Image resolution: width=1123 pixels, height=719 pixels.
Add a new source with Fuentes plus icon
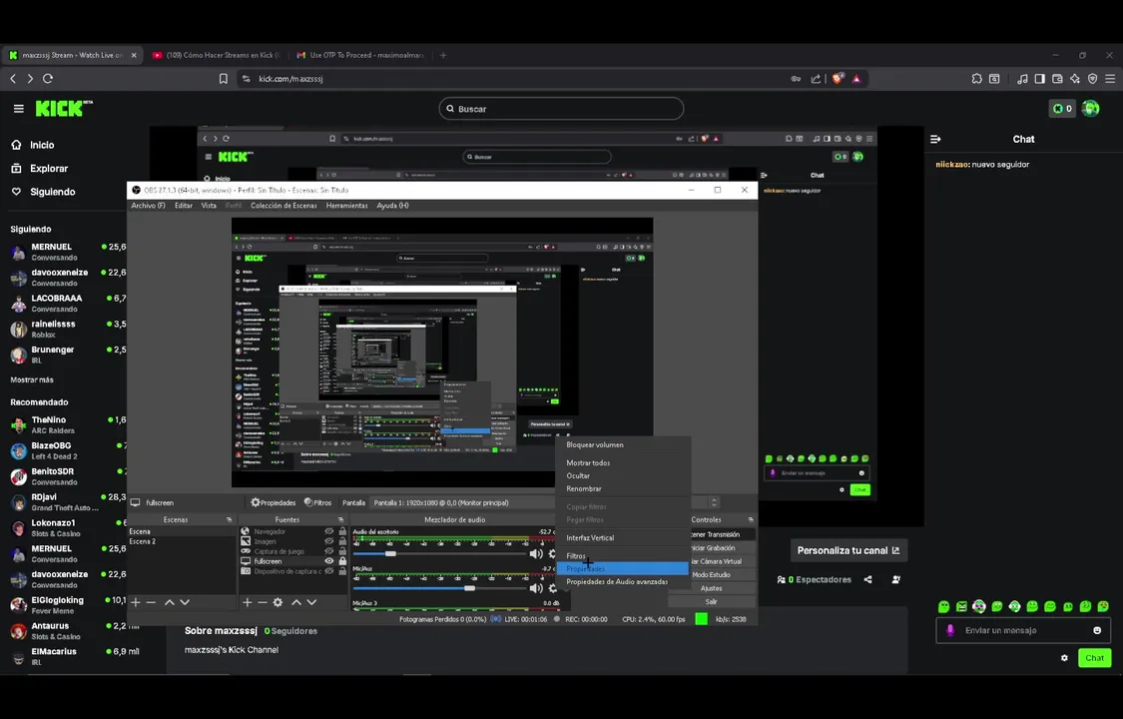(x=248, y=602)
